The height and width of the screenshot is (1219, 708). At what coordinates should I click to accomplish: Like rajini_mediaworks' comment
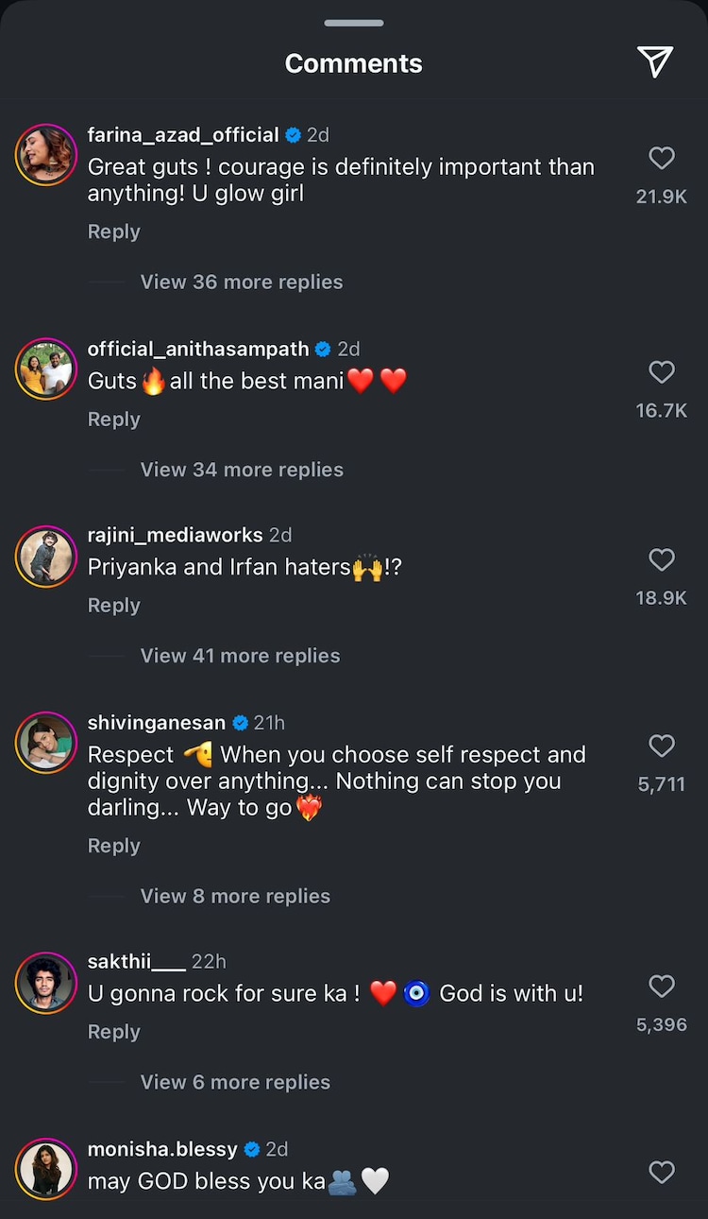pyautogui.click(x=662, y=559)
